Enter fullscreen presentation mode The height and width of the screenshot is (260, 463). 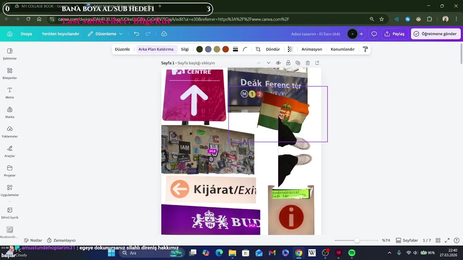coord(447,240)
